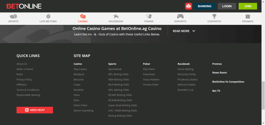The width and height of the screenshot is (265, 125).
Task: Open the Craps link
Action: 77,85
